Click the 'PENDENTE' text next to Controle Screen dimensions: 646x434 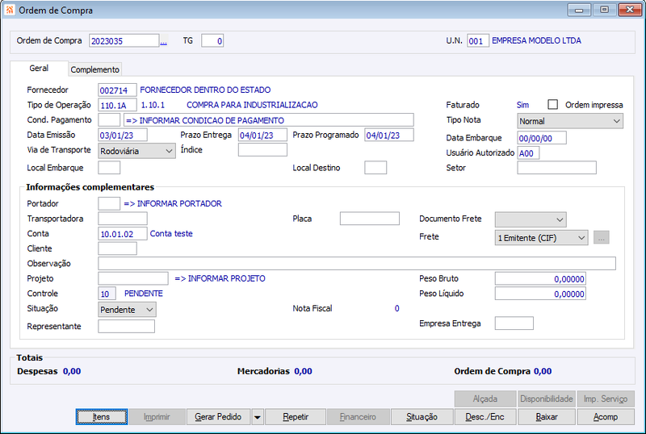[x=144, y=293]
